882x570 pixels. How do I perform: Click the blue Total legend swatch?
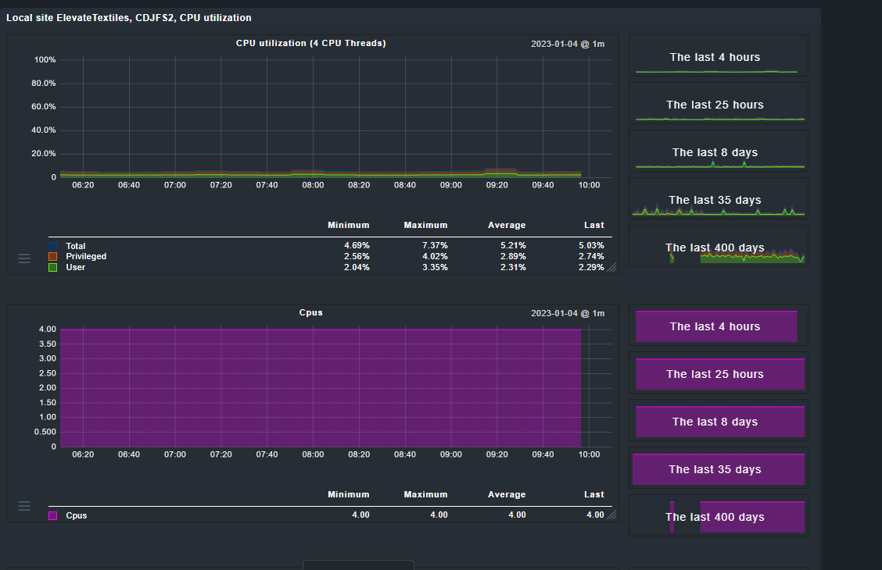click(53, 246)
